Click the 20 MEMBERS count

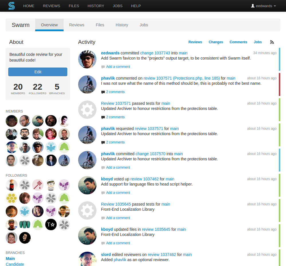tap(18, 89)
